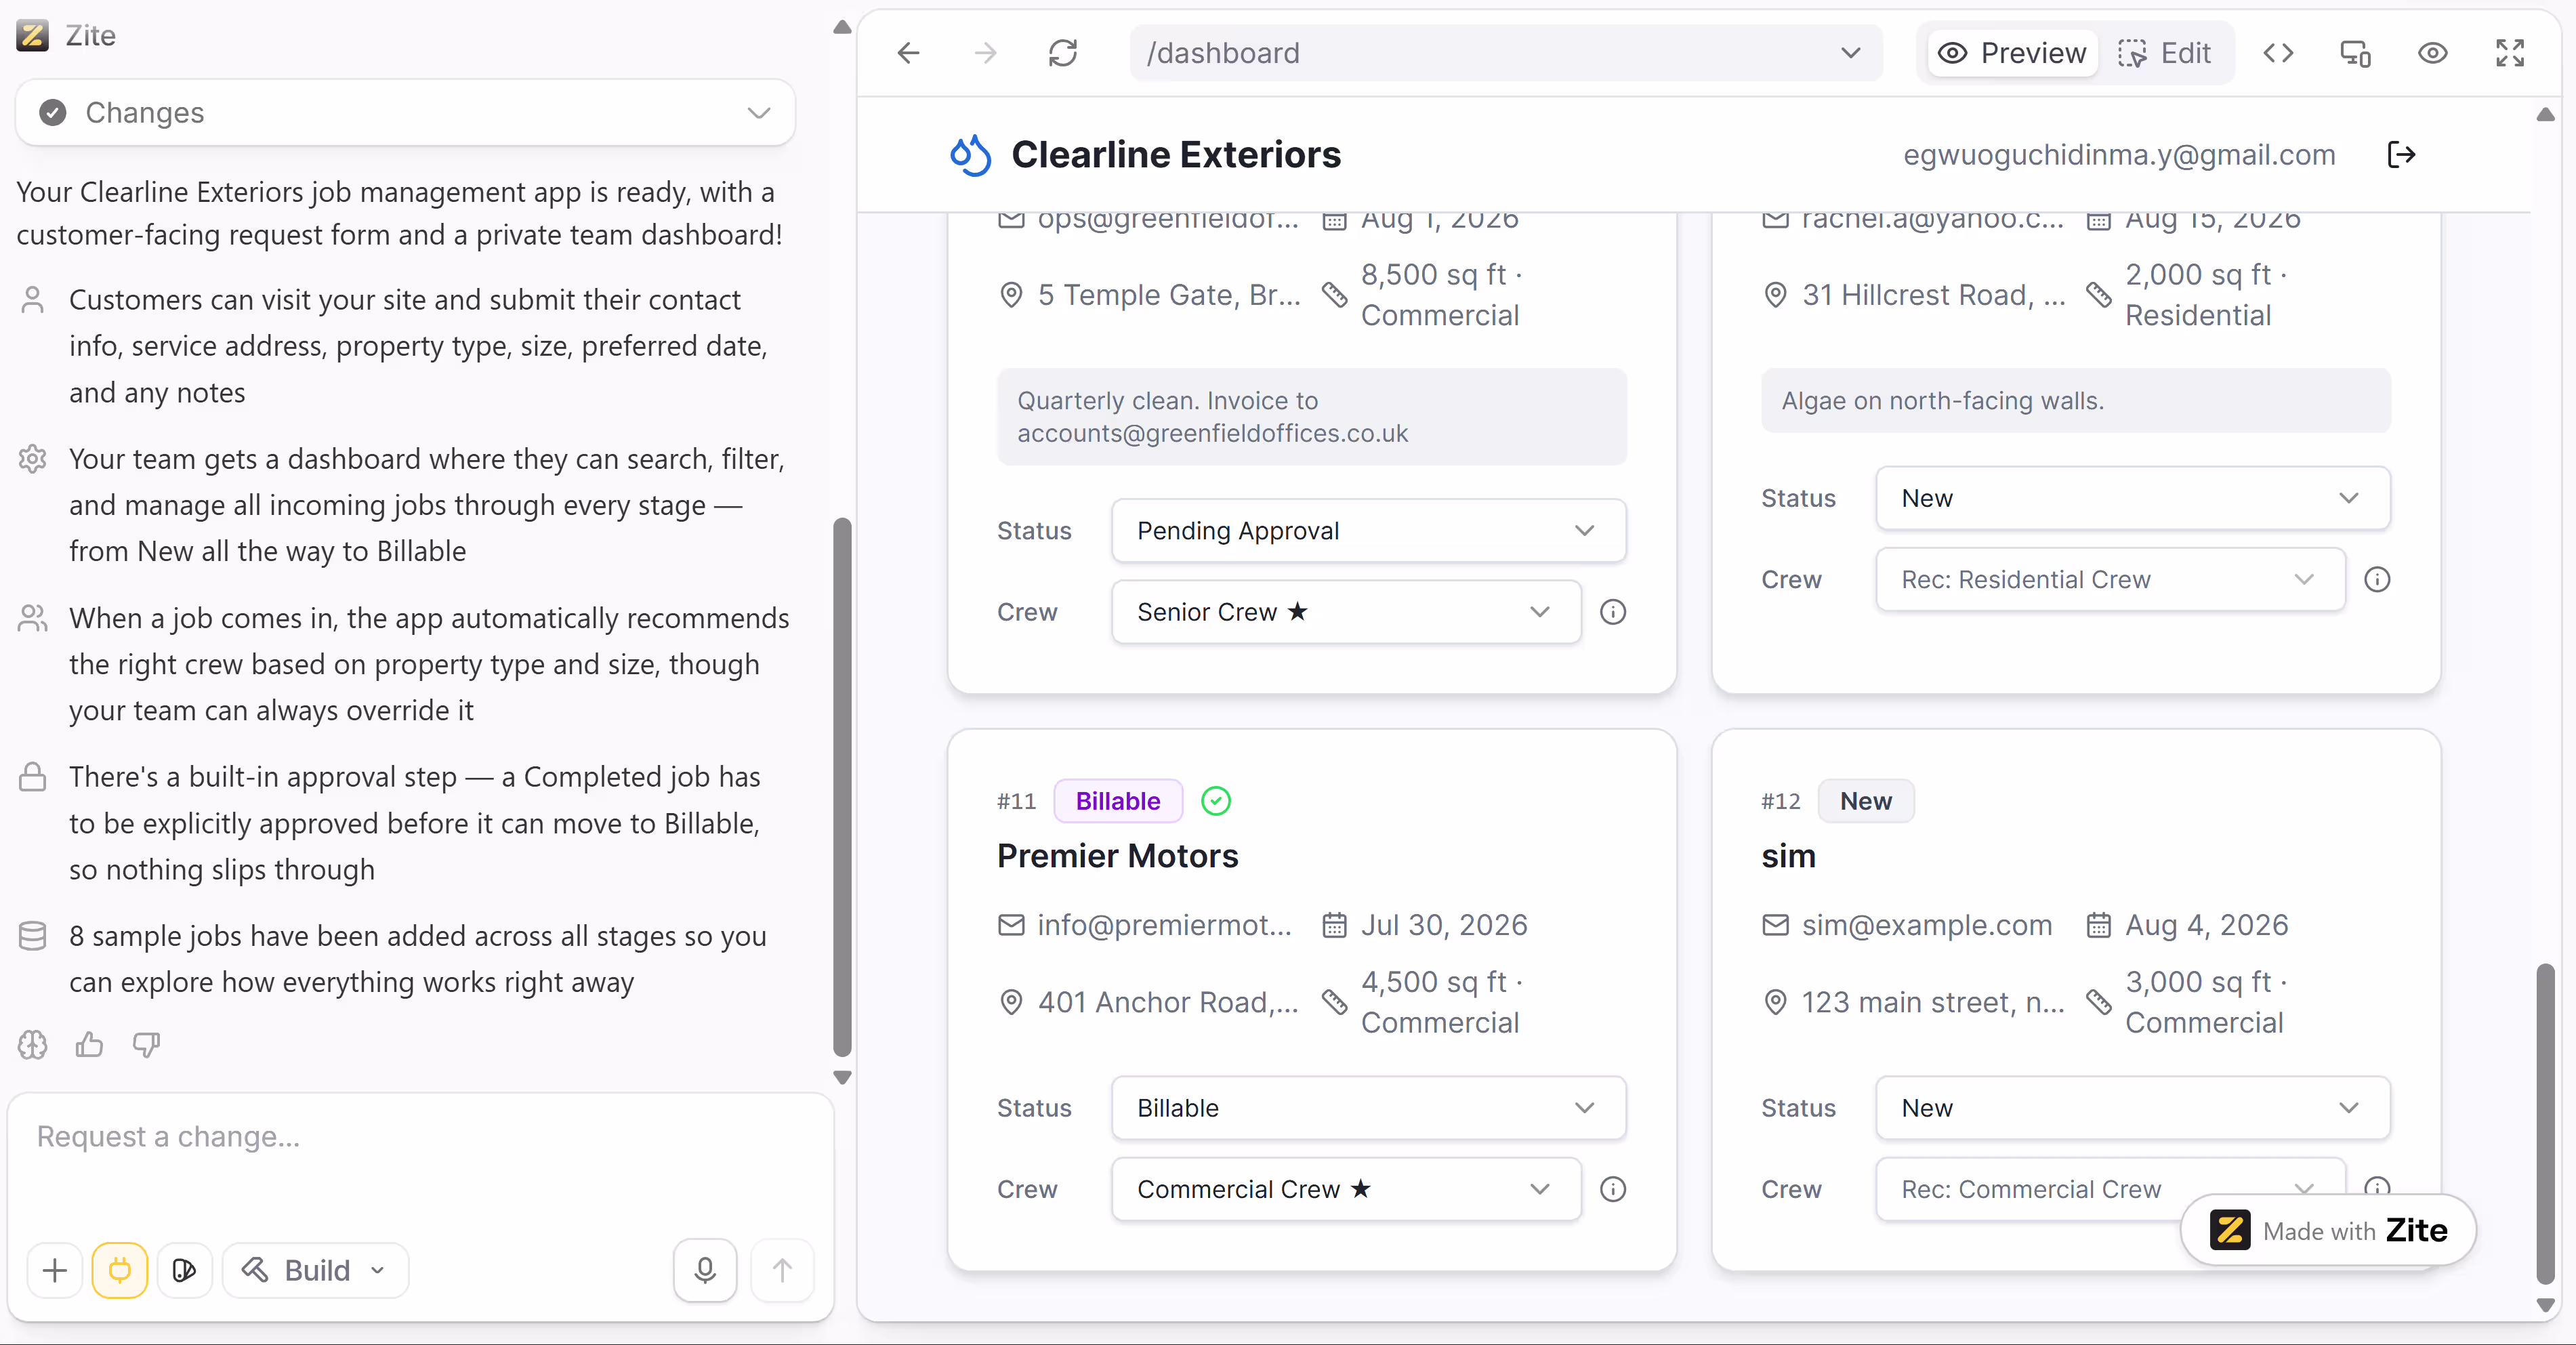The image size is (2576, 1345).
Task: Click the Zite app logo top left
Action: point(32,36)
